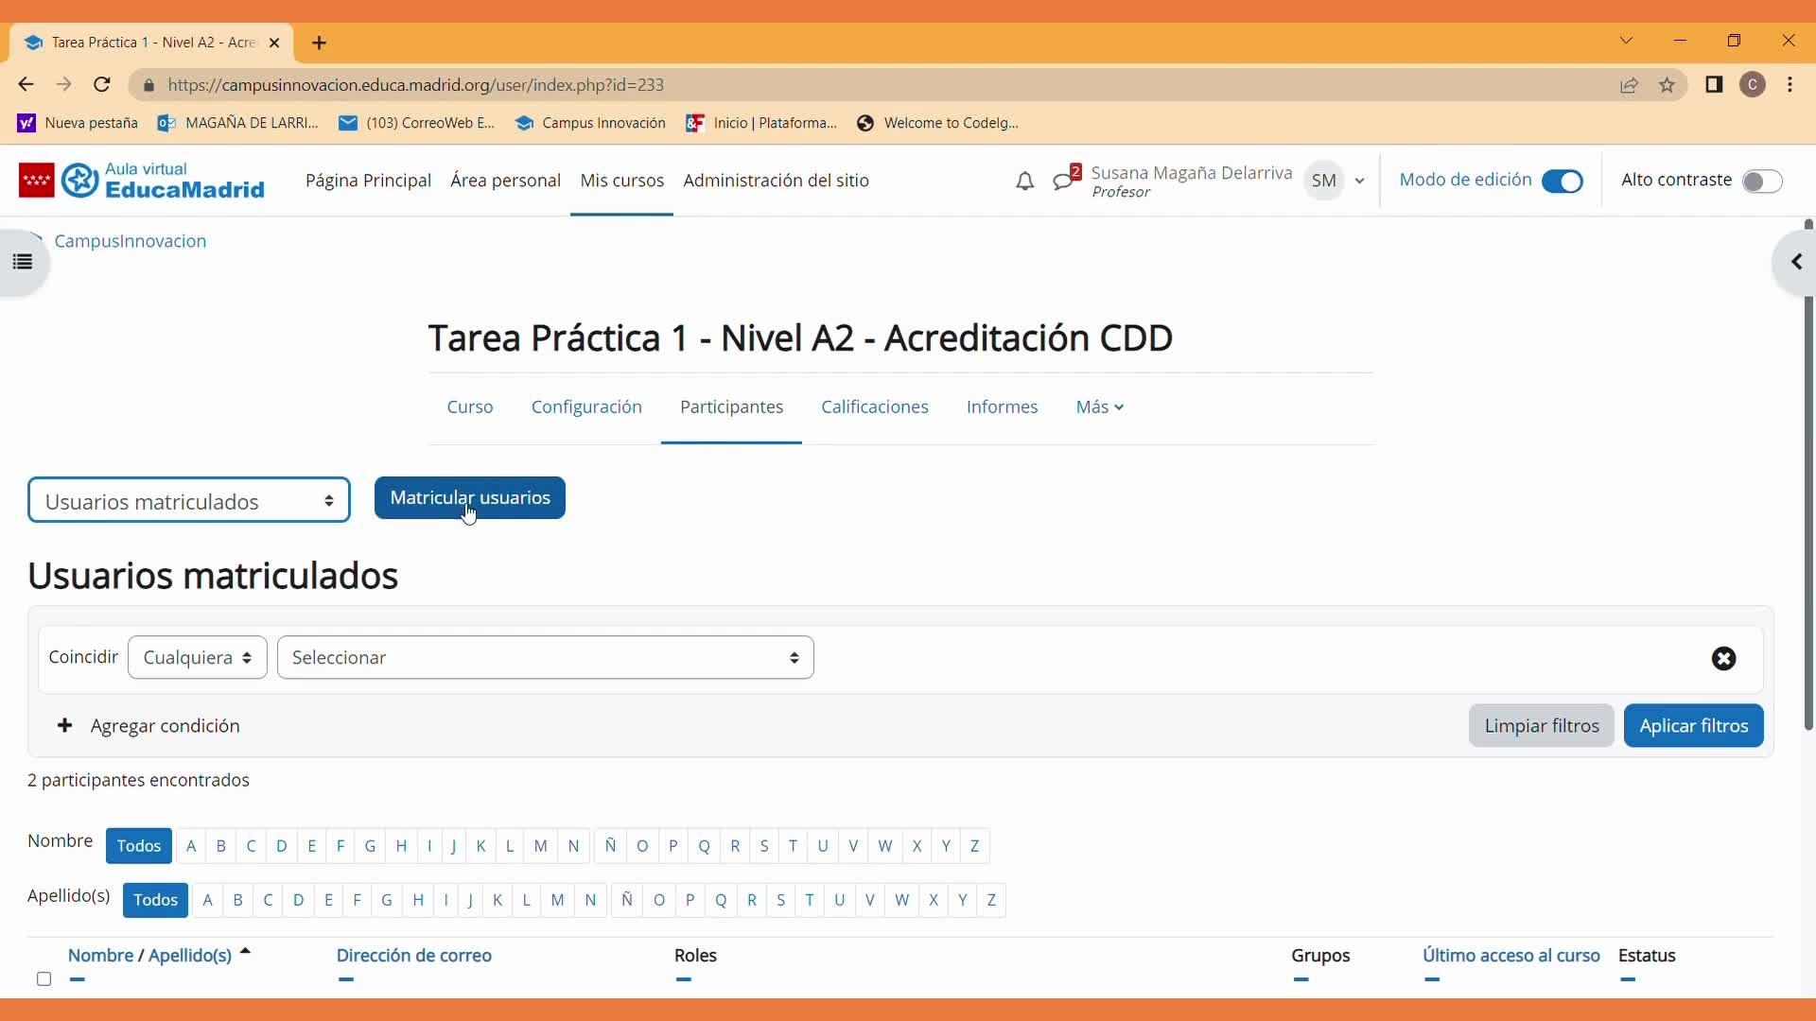Screen dimensions: 1816x1021
Task: Open the Seleccionar filter dropdown
Action: (x=545, y=658)
